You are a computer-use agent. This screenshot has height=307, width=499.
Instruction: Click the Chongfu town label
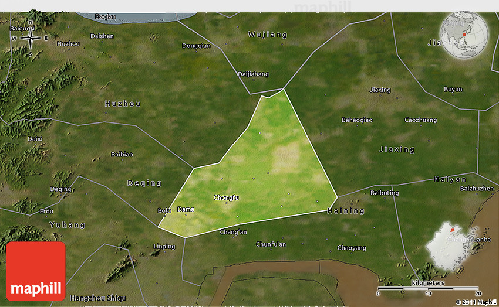click(x=227, y=197)
